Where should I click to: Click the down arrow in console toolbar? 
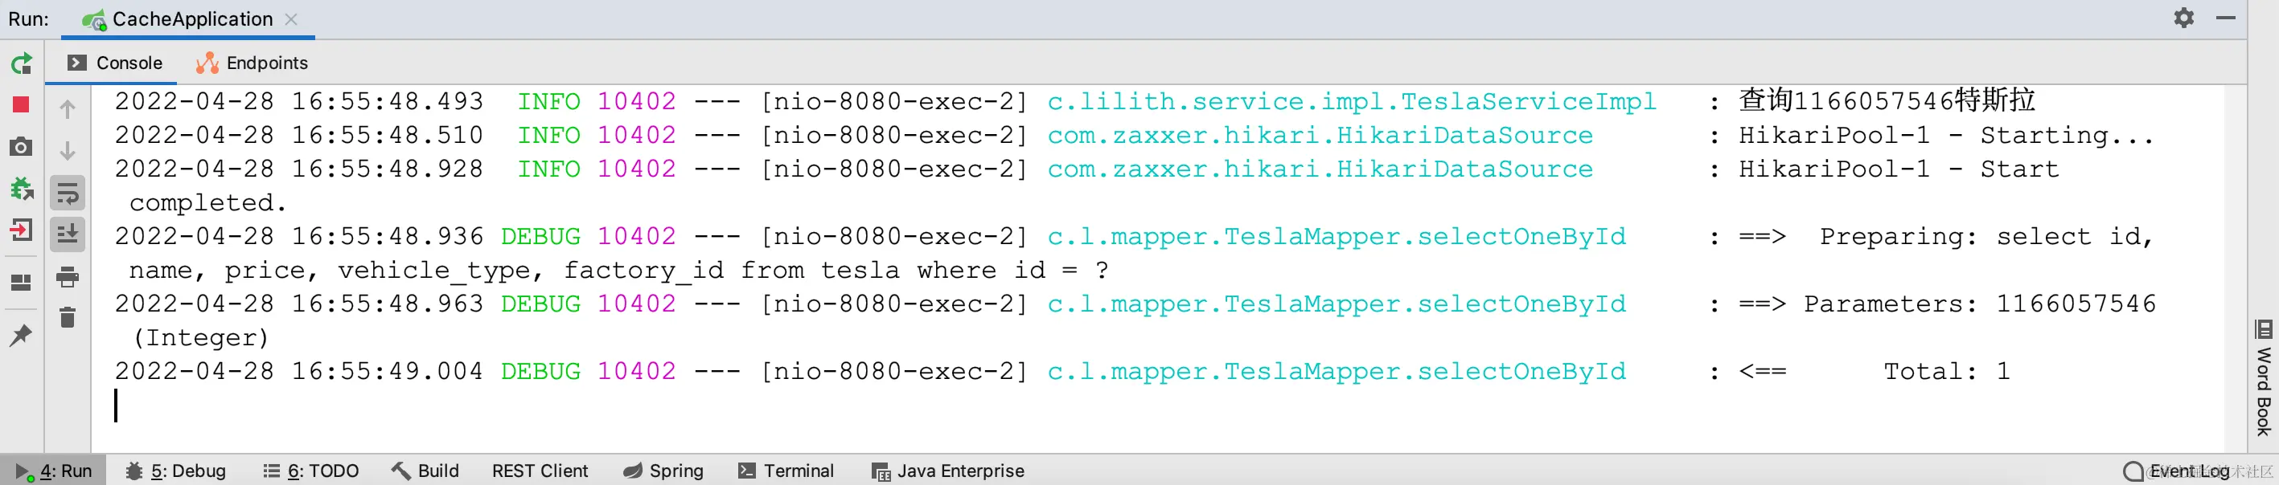tap(68, 151)
